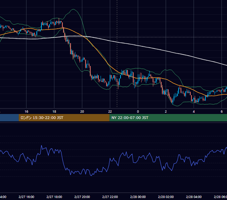The image size is (227, 200).
Task: Click the 2/27 22:00 time label
Action: point(110,197)
